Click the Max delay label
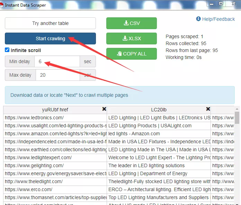241x205 pixels. click(20, 75)
